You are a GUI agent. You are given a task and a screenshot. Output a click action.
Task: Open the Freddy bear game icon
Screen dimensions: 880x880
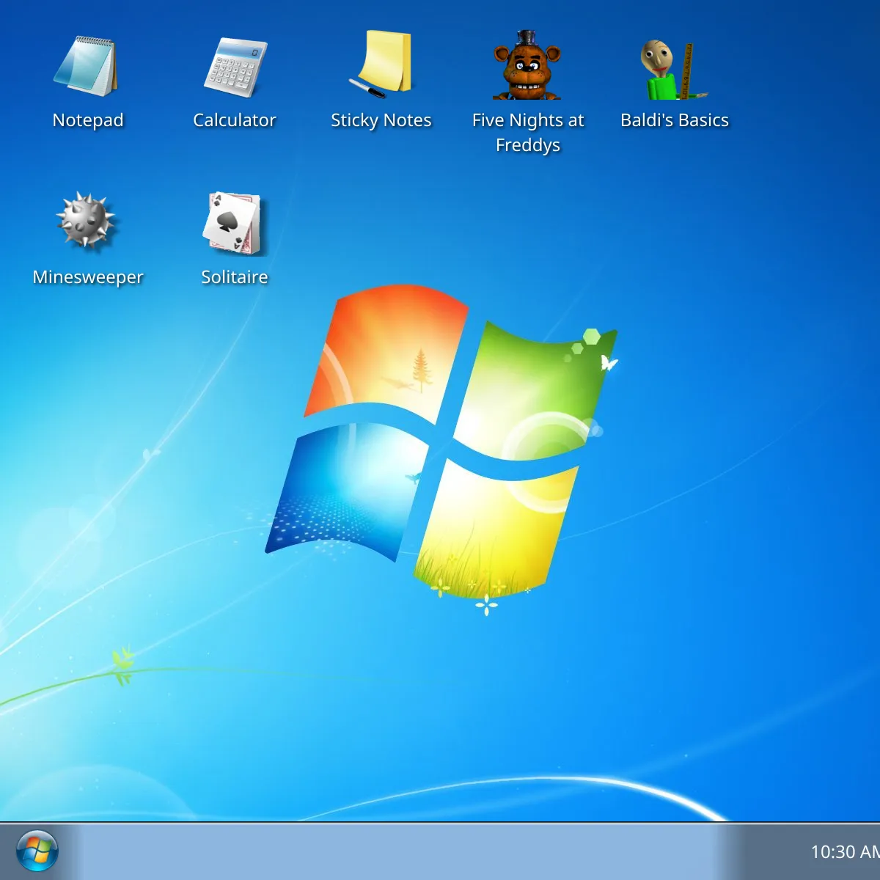[x=527, y=65]
